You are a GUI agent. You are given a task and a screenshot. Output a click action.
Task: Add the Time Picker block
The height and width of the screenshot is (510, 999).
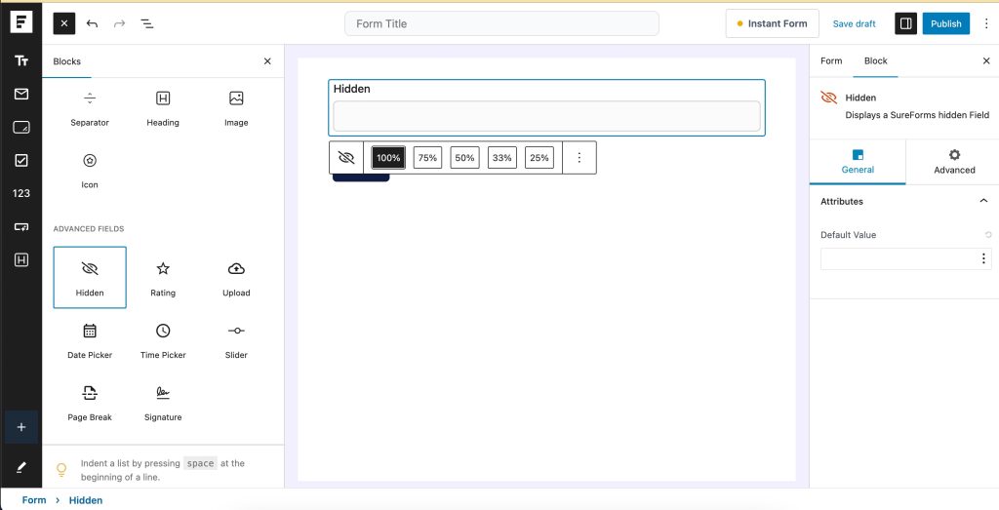[x=163, y=339]
